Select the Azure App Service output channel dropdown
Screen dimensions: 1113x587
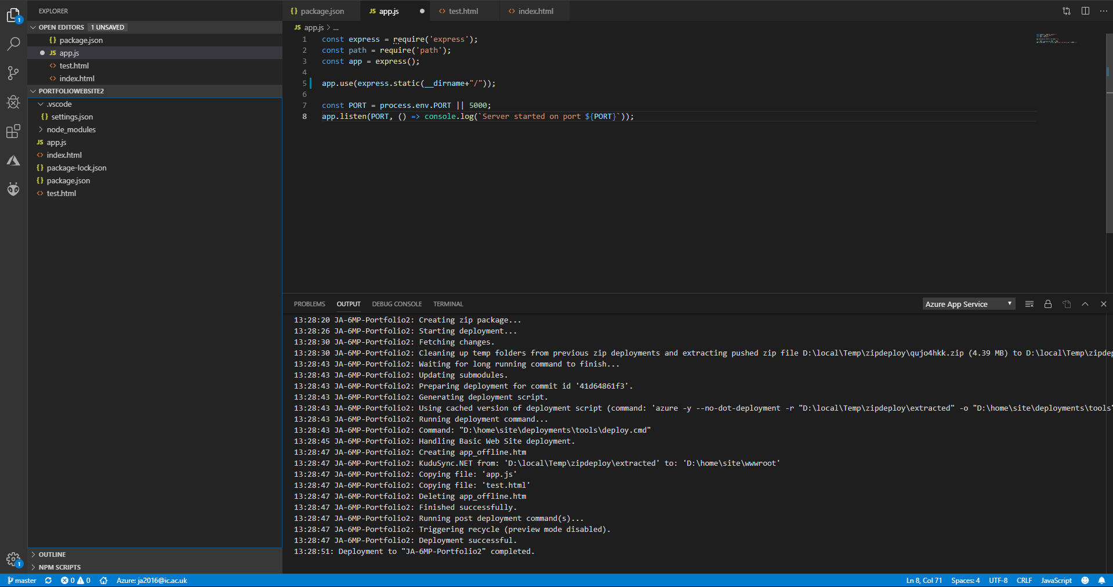[x=969, y=304]
